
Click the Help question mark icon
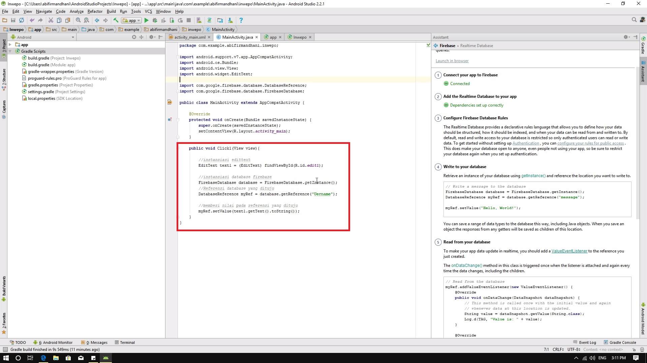[x=241, y=20]
